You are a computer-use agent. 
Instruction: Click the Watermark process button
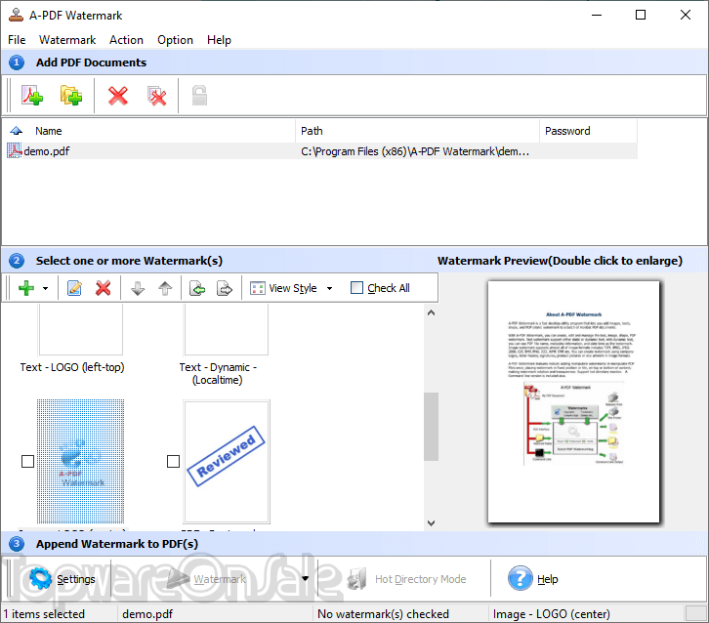(x=206, y=579)
